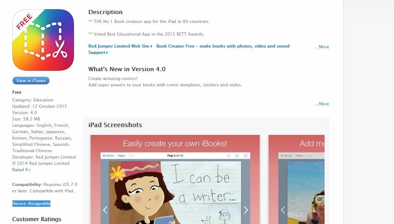
Task: Open the 'Easily create your own iBooks' screenshot
Action: [x=175, y=179]
